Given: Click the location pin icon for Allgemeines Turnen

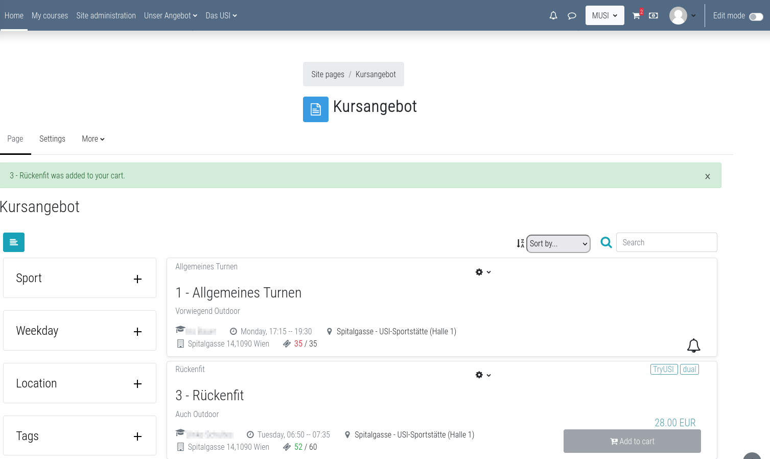Looking at the screenshot, I should pos(330,332).
